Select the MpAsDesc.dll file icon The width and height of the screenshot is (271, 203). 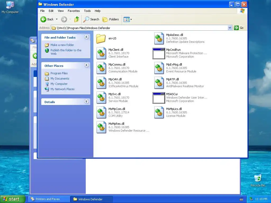pos(159,38)
